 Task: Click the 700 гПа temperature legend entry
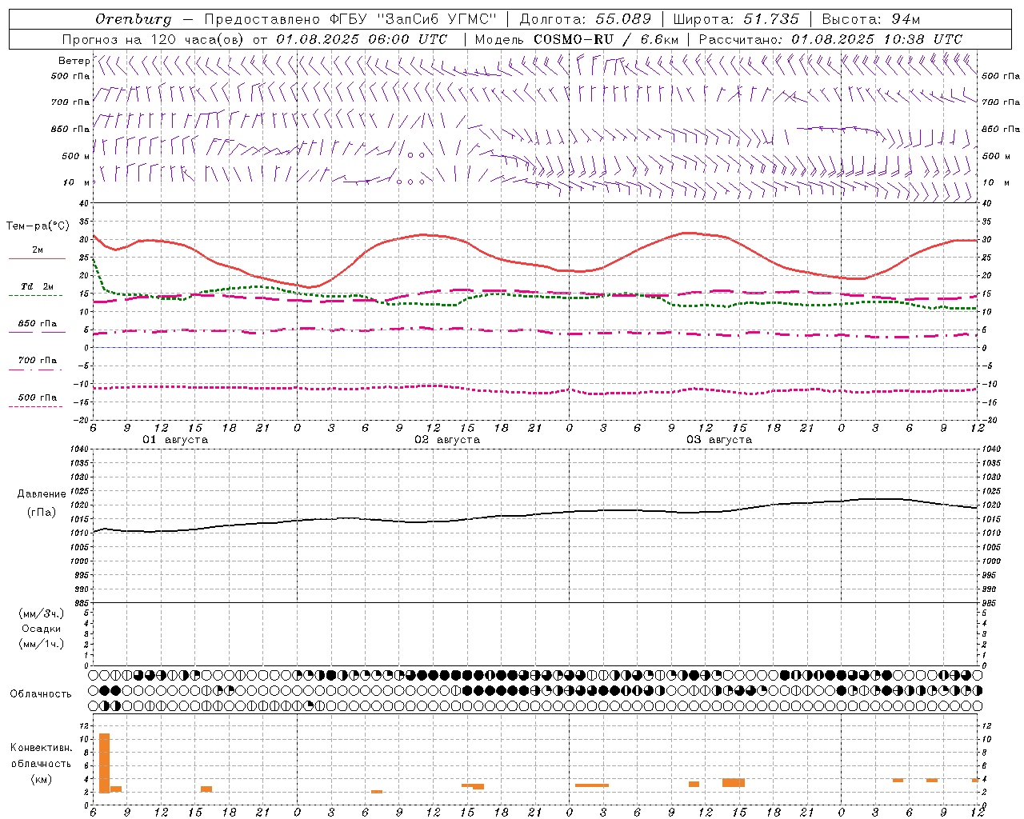[x=37, y=360]
